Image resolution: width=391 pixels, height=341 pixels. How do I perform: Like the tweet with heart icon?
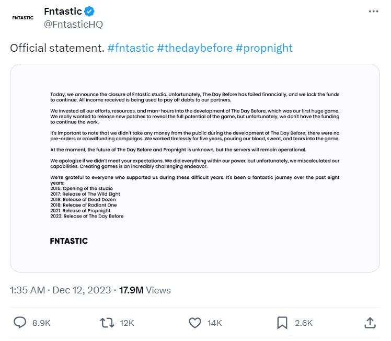coord(194,323)
